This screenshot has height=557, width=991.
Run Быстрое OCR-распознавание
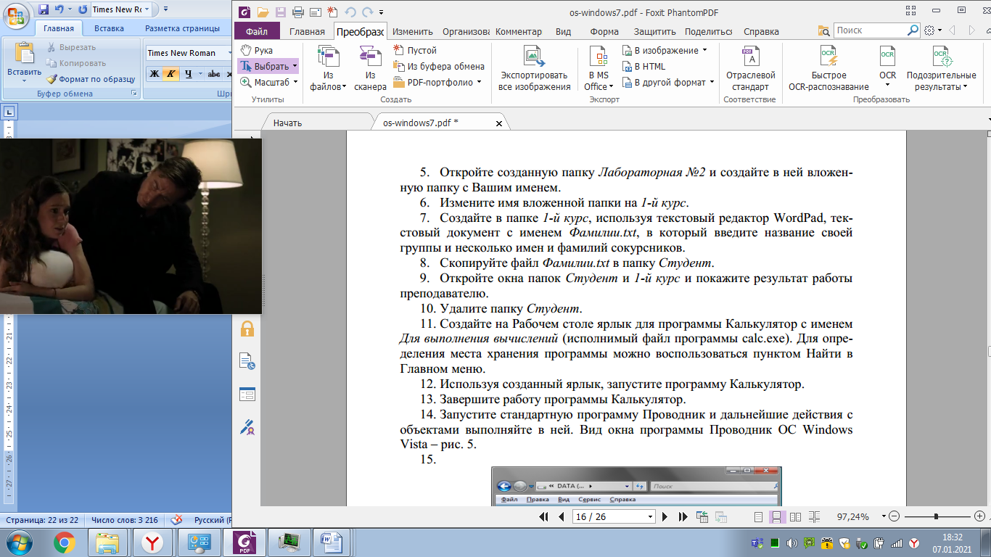(828, 67)
